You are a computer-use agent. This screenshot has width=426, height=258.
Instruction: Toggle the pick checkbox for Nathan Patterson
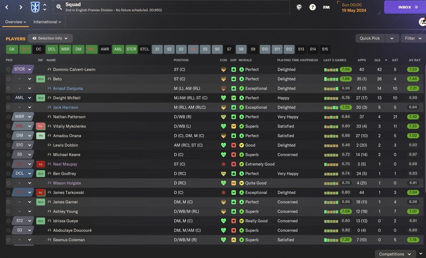(x=8, y=117)
